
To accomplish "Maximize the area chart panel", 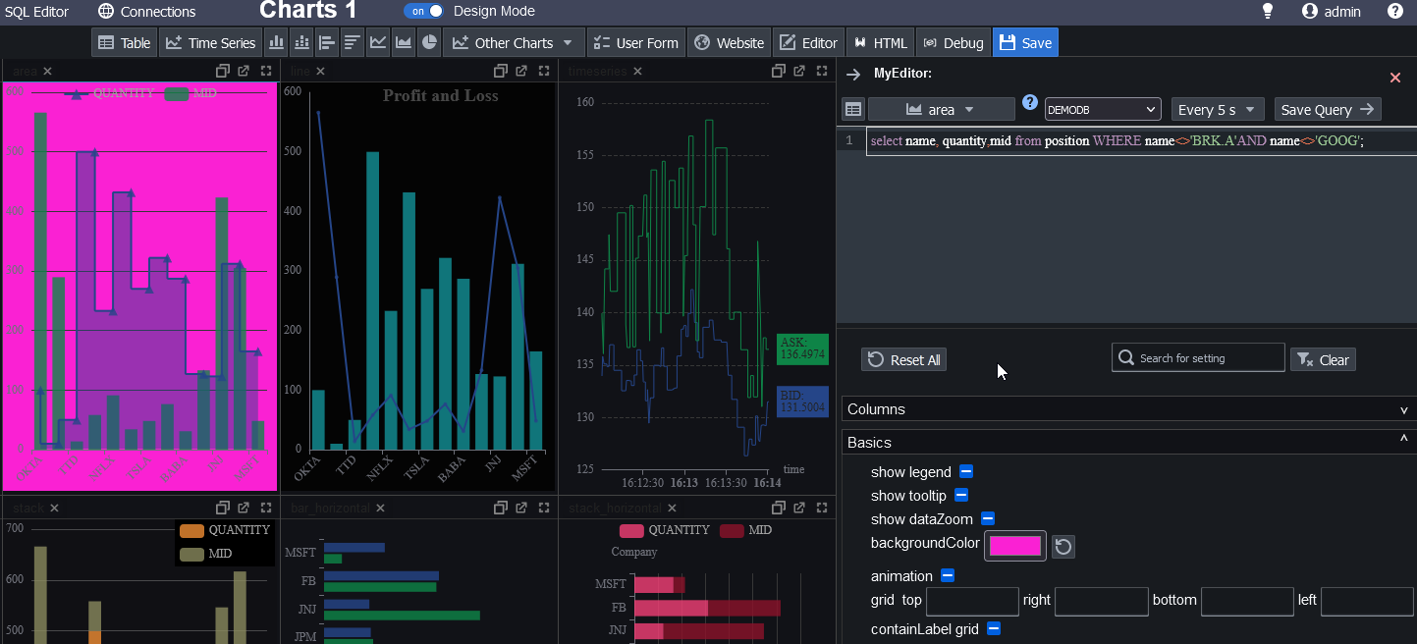I will pos(266,71).
